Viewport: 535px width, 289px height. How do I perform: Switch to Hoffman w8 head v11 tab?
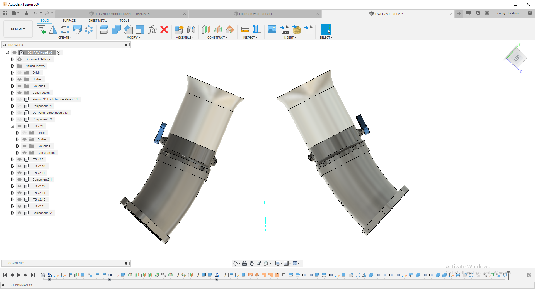(255, 14)
